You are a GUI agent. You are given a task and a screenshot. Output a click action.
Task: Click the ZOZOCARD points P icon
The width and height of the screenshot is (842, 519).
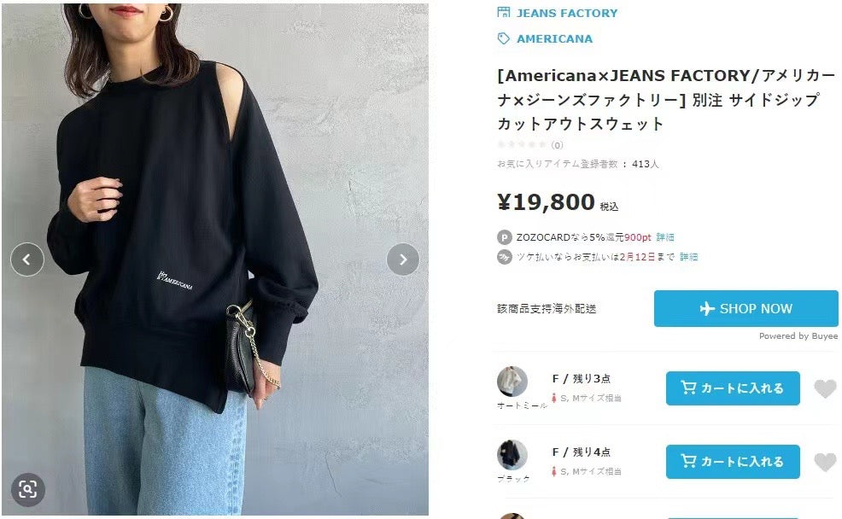pos(504,237)
